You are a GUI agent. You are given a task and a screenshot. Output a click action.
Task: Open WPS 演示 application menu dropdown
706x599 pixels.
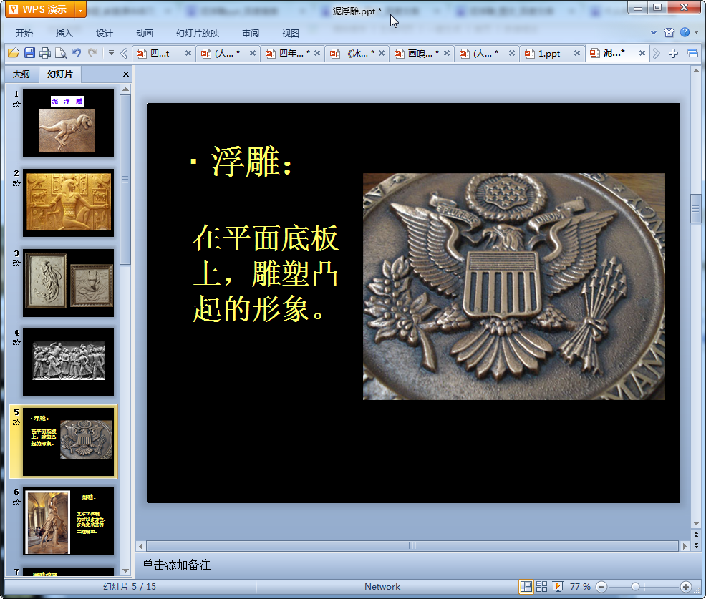tap(81, 9)
